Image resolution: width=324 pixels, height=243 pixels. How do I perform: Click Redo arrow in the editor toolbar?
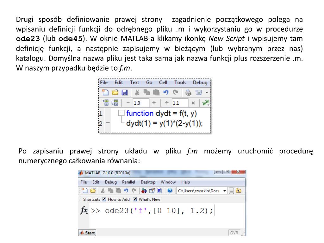175,92
